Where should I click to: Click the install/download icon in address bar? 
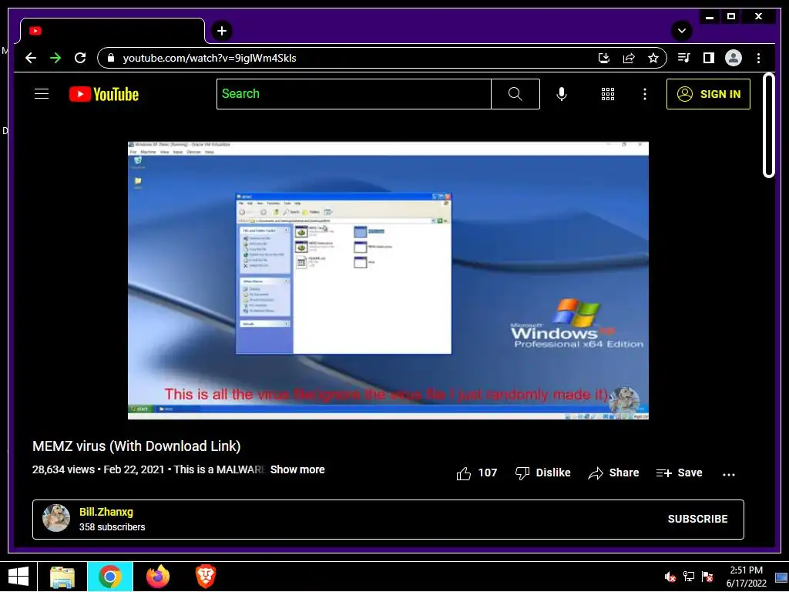coord(604,58)
